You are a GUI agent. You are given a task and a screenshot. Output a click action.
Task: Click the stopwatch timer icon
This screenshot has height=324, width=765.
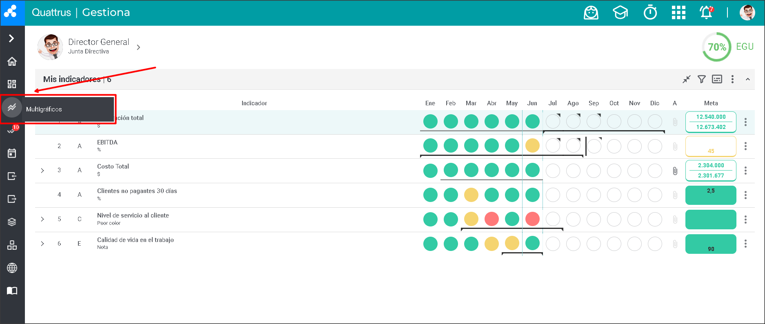click(x=650, y=13)
